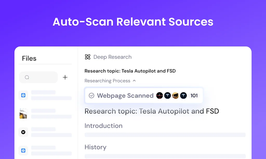Click the Wikipedia W icon in Files
This screenshot has width=266, height=159.
click(x=23, y=132)
